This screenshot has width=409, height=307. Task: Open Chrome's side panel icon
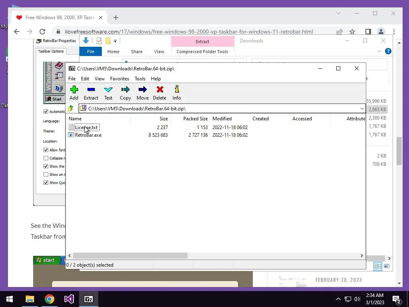[x=368, y=32]
